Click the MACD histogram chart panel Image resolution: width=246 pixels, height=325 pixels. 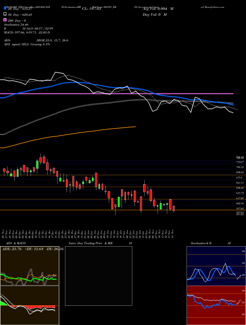coord(30,305)
